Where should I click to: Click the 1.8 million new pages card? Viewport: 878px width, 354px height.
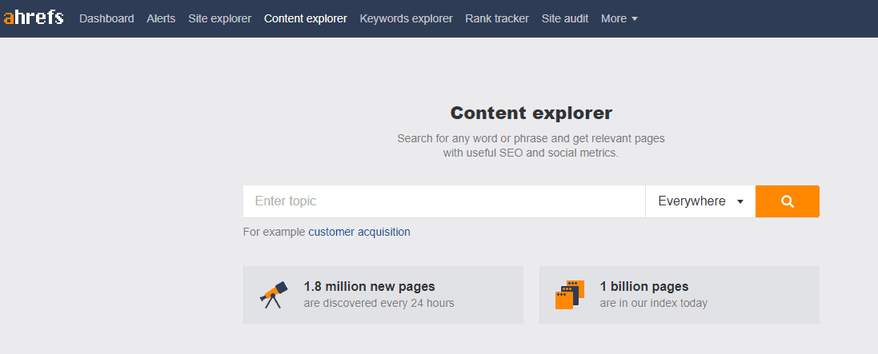click(383, 295)
